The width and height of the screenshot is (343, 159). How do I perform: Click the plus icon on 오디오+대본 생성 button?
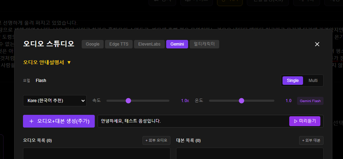(31, 121)
